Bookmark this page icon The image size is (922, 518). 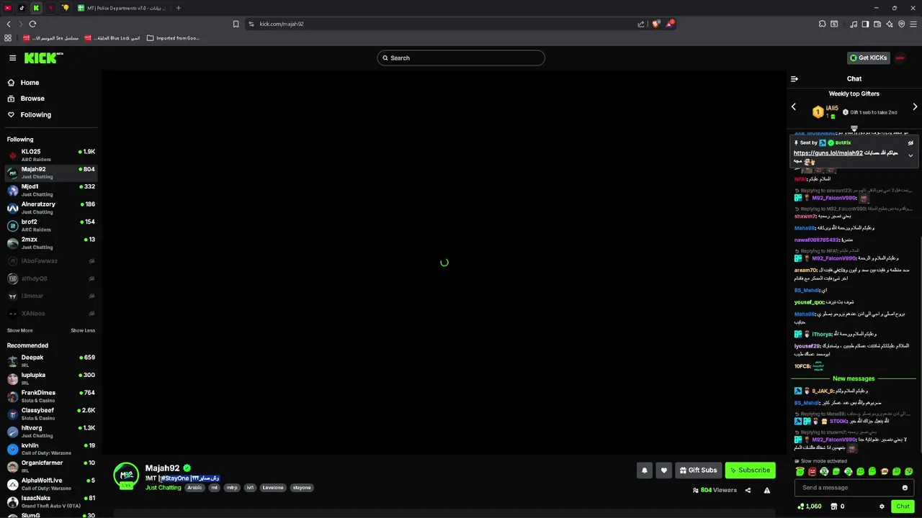[x=236, y=24]
